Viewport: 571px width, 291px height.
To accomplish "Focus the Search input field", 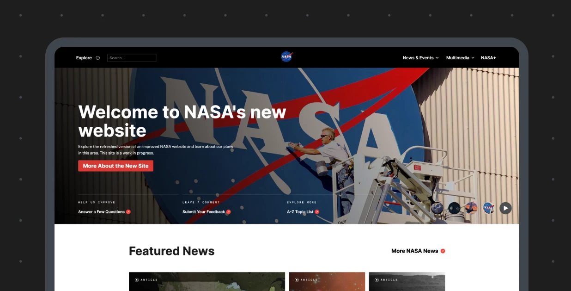I will (132, 58).
